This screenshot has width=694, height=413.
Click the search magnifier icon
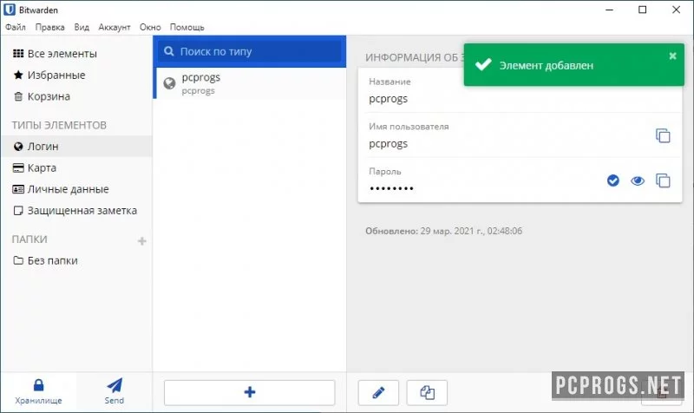[x=169, y=51]
